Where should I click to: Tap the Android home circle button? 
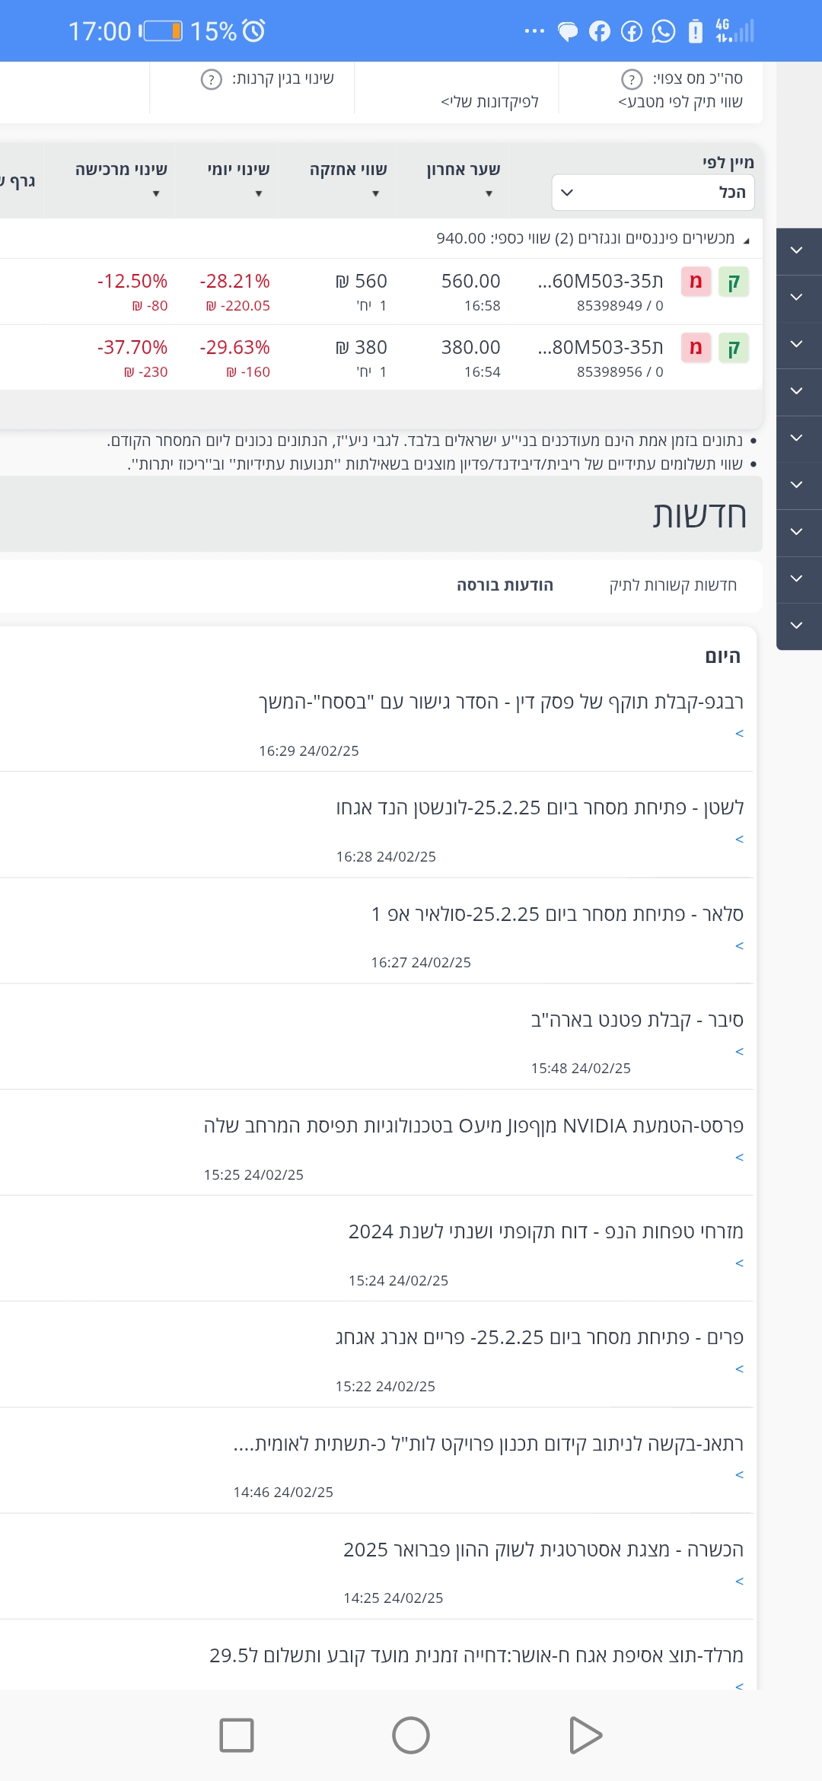coord(411,1735)
